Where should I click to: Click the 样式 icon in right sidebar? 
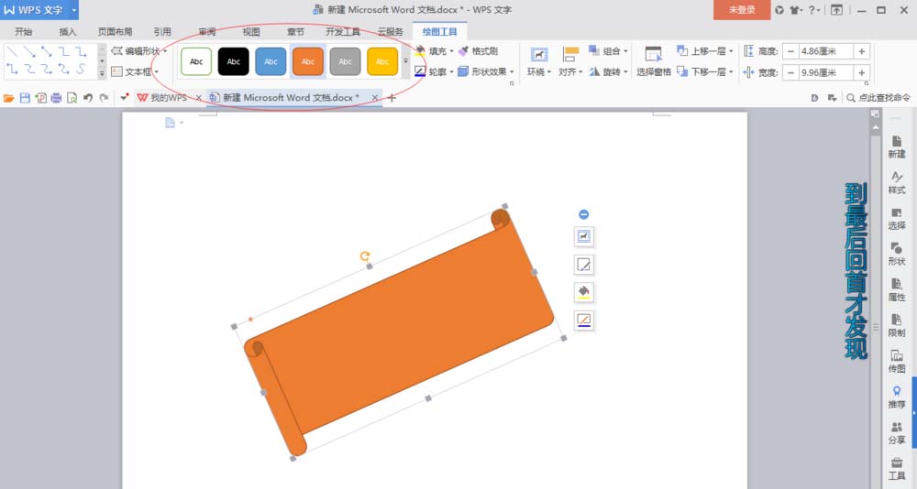(896, 182)
